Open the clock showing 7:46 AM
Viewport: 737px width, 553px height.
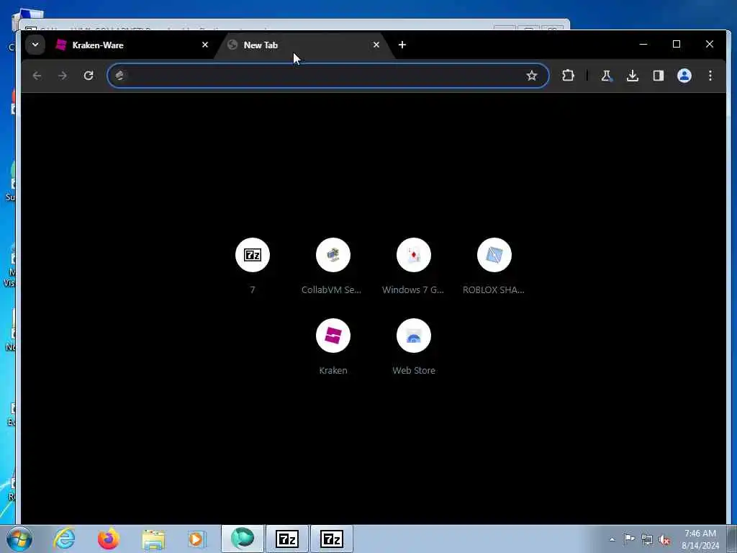tap(700, 539)
